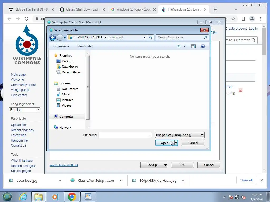Click the Back arrow in Select Image File dialog

coord(52,37)
